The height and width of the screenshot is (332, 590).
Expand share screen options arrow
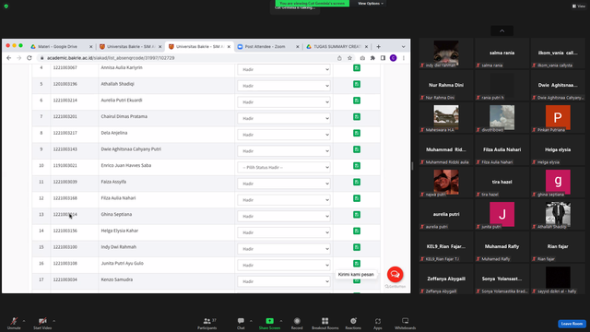click(280, 321)
